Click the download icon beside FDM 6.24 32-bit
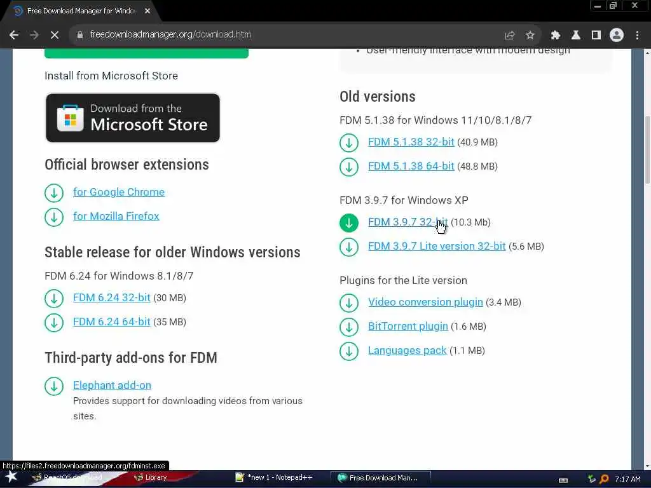651x488 pixels. coord(54,299)
